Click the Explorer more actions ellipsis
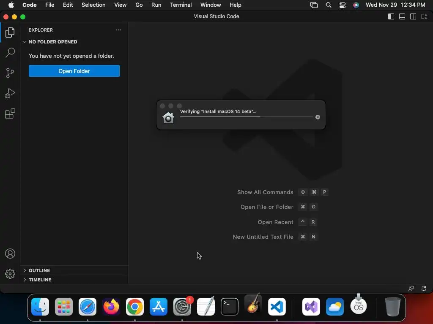 click(x=118, y=30)
